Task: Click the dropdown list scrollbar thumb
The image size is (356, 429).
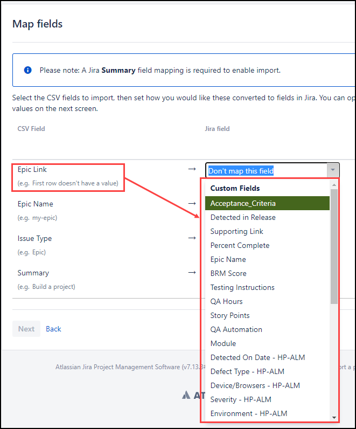Action: 334,246
